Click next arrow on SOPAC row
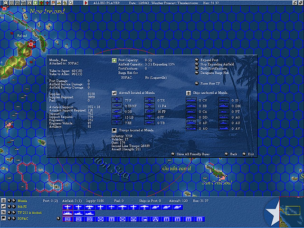 click(x=14, y=218)
